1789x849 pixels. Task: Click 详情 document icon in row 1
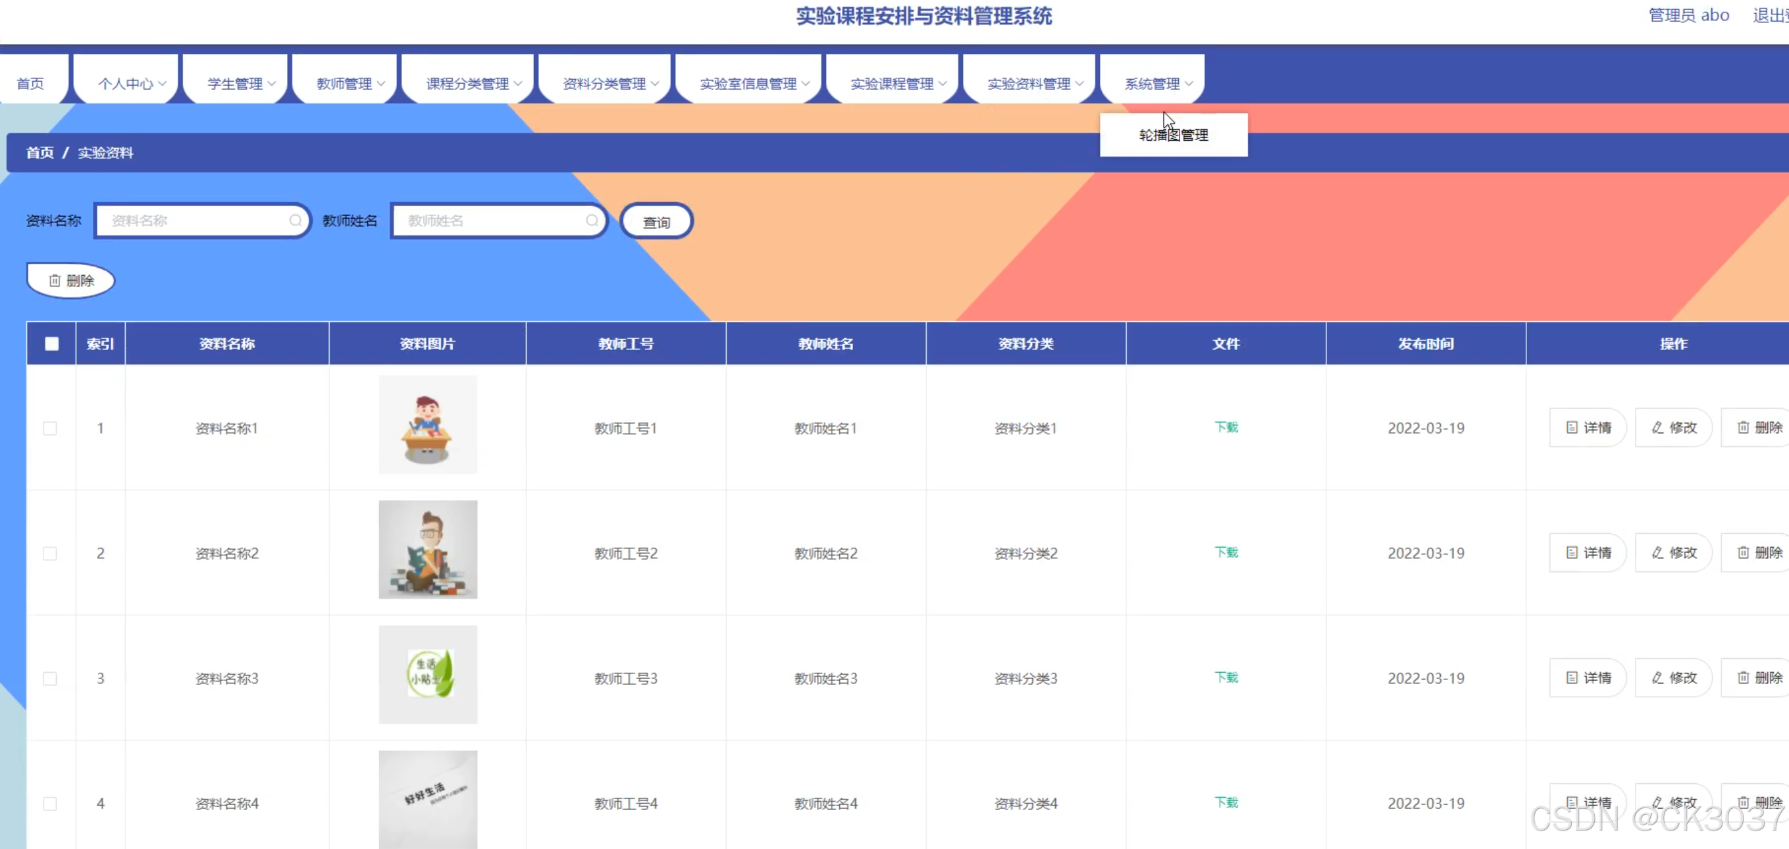[1572, 428]
